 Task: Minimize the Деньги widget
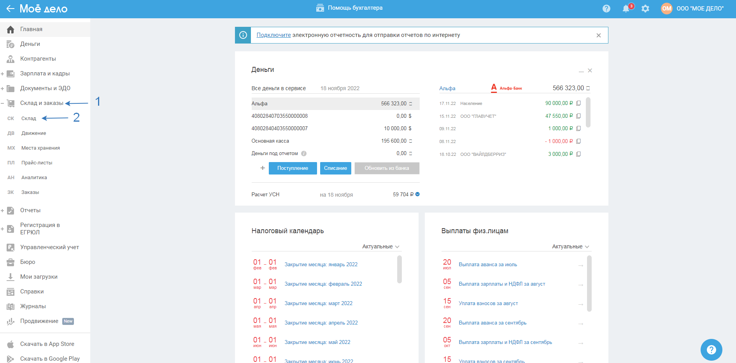click(581, 71)
